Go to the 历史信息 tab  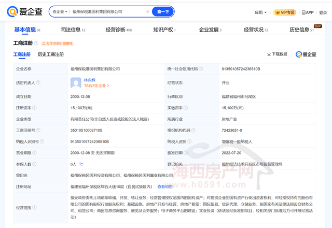[301, 30]
